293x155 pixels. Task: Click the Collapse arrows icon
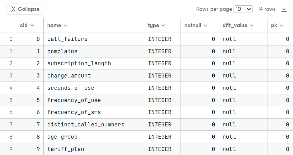[13, 9]
